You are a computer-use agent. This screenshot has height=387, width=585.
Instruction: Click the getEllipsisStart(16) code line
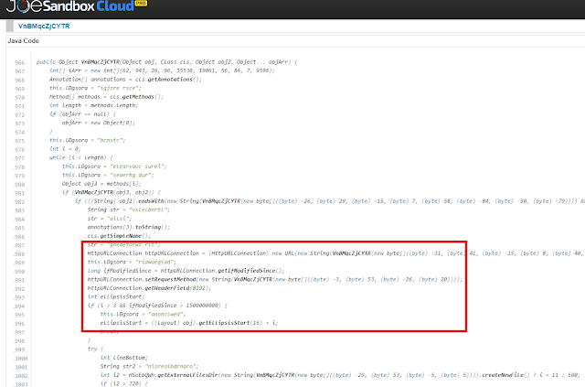(x=189, y=323)
